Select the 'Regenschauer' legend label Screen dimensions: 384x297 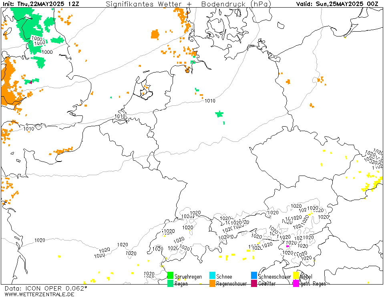231,284
